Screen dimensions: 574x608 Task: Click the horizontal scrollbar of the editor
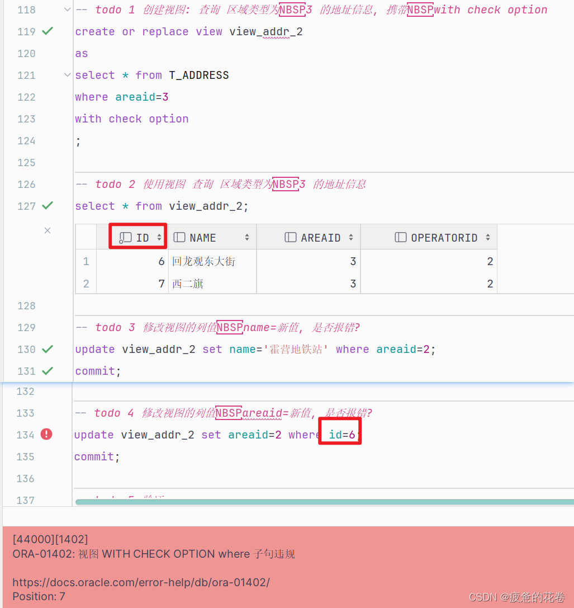tap(324, 502)
